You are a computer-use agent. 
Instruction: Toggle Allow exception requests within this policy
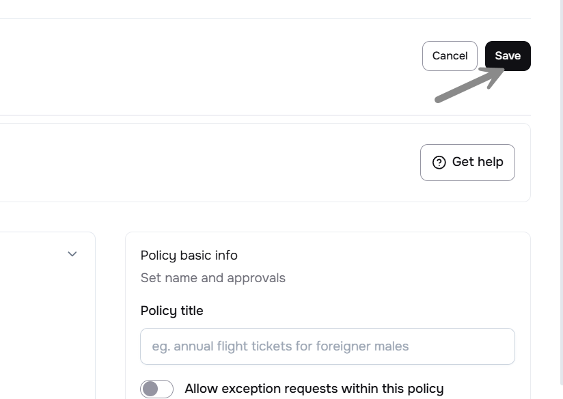156,389
